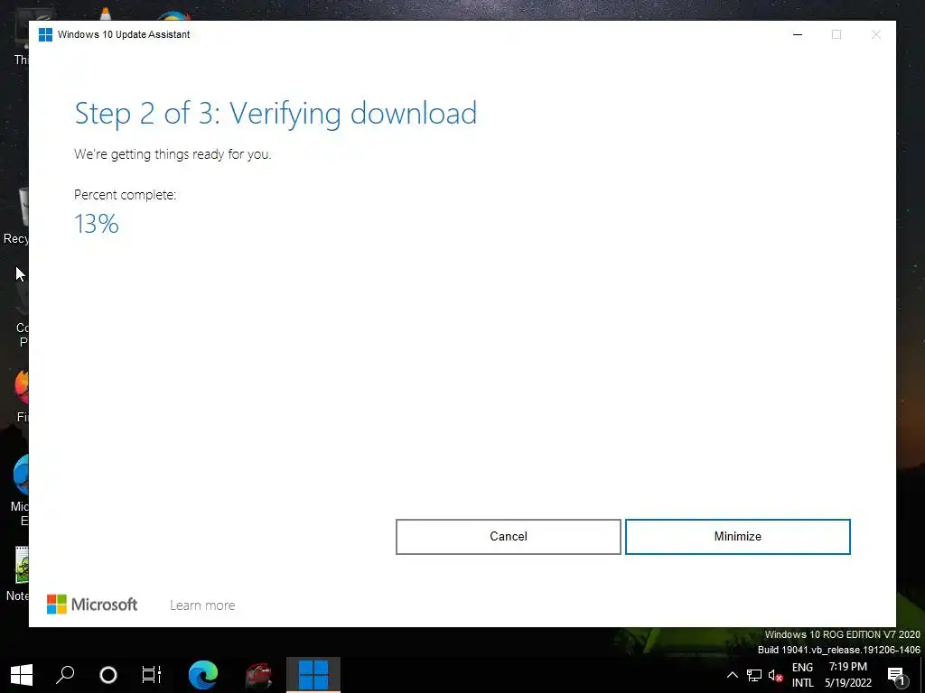925x693 pixels.
Task: Open taskbar Search magnifier
Action: tap(65, 675)
